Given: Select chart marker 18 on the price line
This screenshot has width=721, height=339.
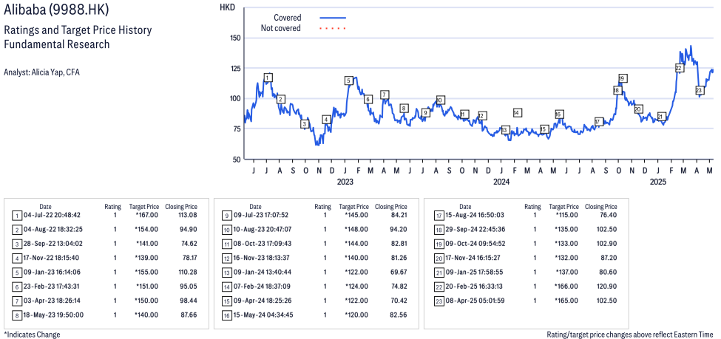Looking at the screenshot, I should pyautogui.click(x=617, y=91).
